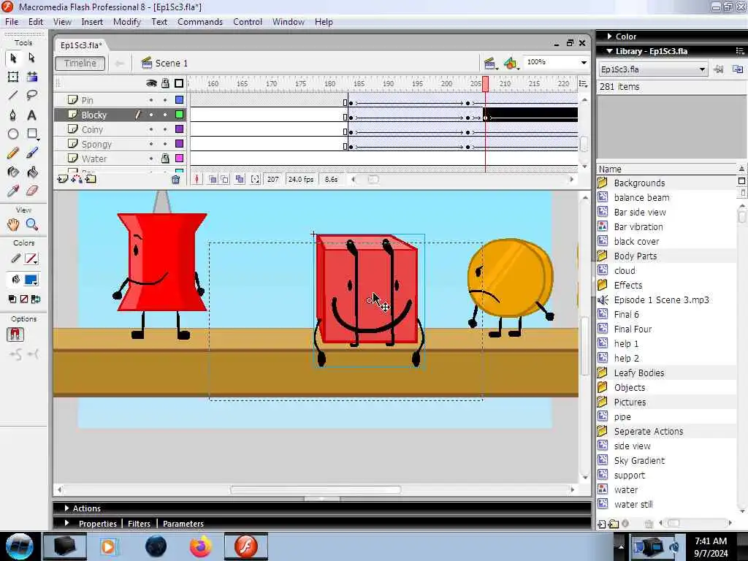Viewport: 748px width, 561px height.
Task: Open the Control menu
Action: coord(248,22)
